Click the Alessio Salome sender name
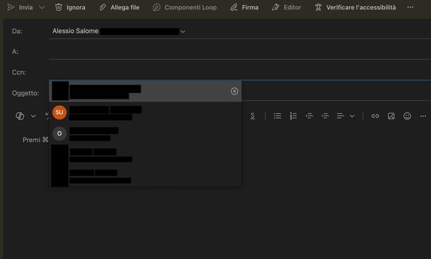This screenshot has height=259, width=431. pos(76,31)
